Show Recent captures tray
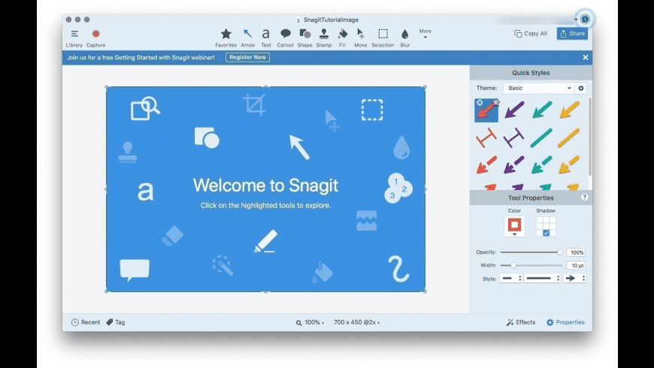The image size is (654, 368). [86, 322]
